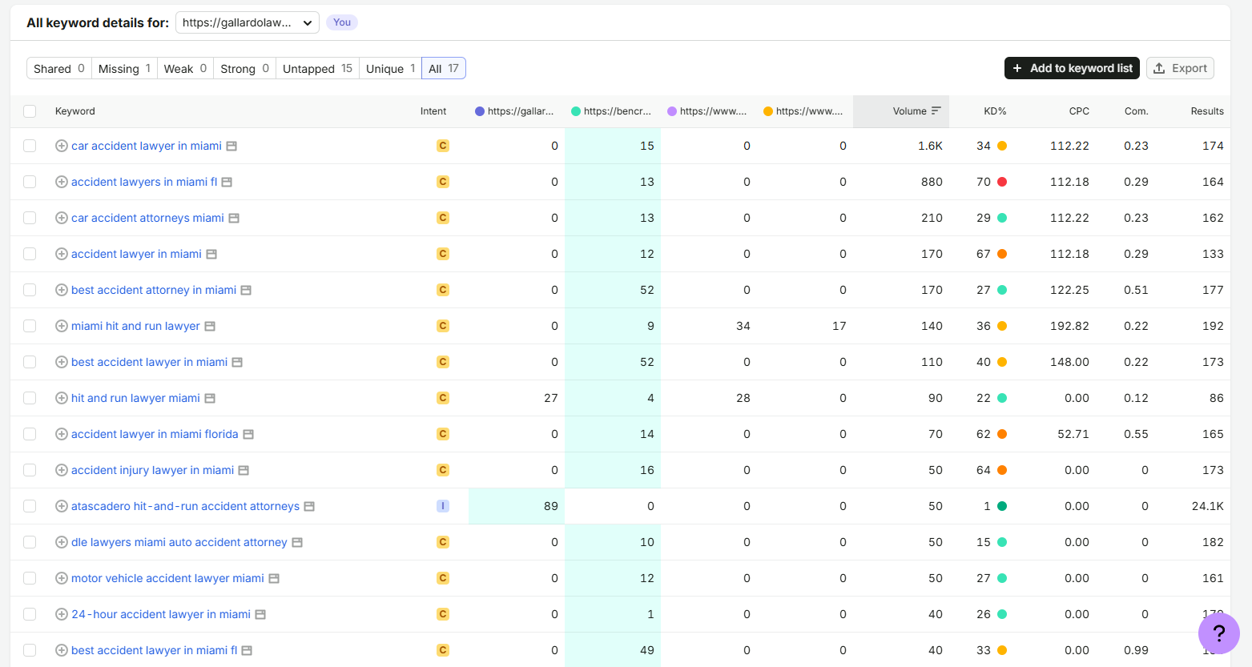This screenshot has height=667, width=1252.
Task: Check the box for 'motor vehicle accident lawyer miami'
Action: 30,578
